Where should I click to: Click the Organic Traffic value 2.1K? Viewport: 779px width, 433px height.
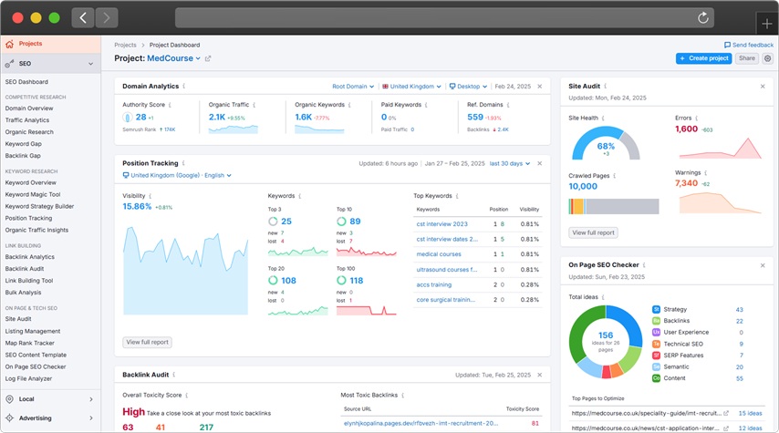click(x=216, y=118)
